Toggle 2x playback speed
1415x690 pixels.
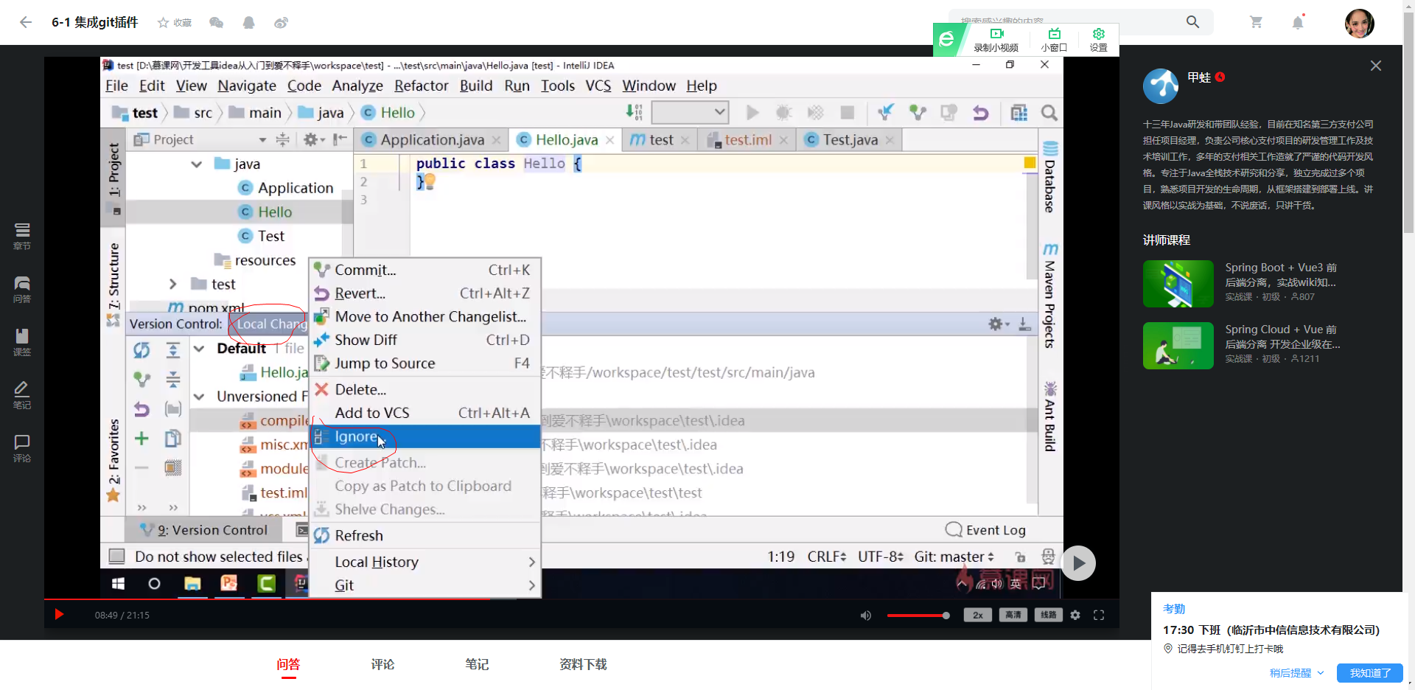click(978, 615)
